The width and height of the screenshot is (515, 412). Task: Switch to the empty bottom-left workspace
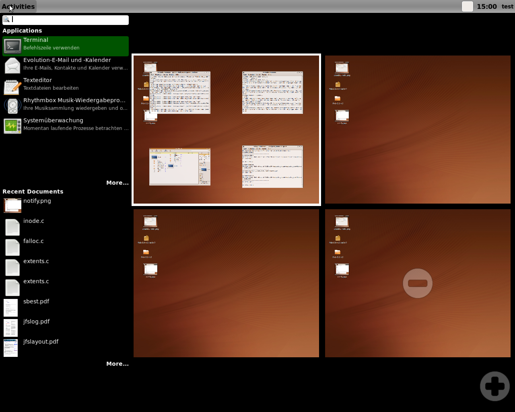[x=226, y=283]
